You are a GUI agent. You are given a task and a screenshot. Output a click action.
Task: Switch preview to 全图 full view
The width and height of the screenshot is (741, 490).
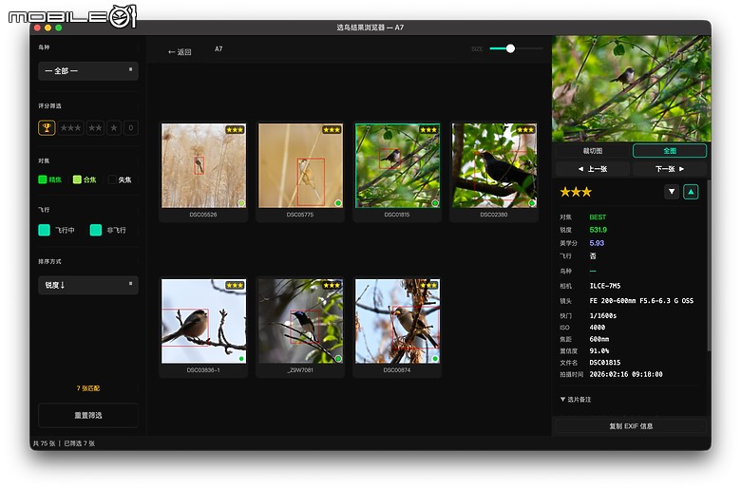point(670,151)
